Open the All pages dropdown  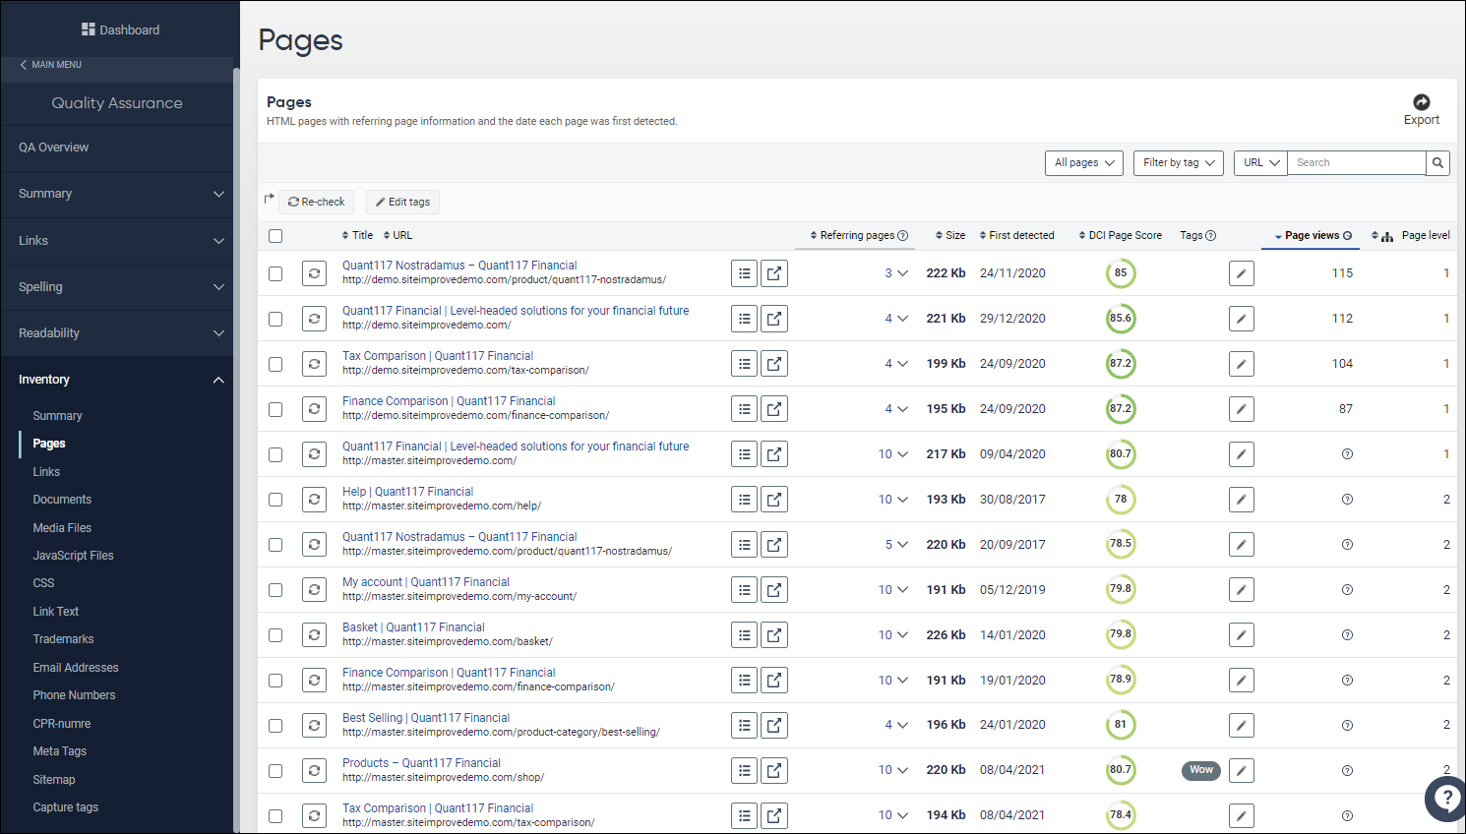(1083, 162)
